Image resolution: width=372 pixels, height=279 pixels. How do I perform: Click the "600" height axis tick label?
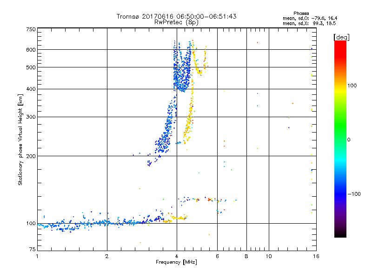click(31, 50)
